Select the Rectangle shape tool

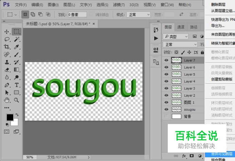(x=17, y=93)
